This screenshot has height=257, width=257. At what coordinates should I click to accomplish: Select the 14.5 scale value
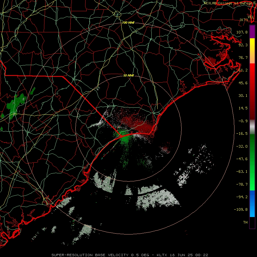pos(243,108)
